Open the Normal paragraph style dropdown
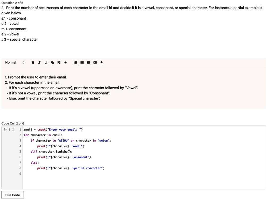The image size is (267, 199). [x=11, y=62]
